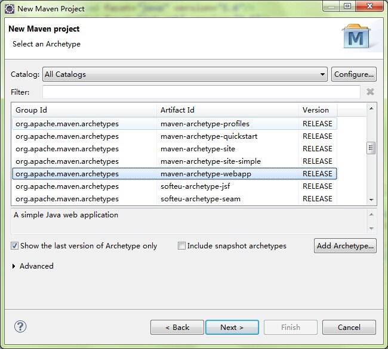
Task: Proceed with the Next button
Action: [x=232, y=328]
